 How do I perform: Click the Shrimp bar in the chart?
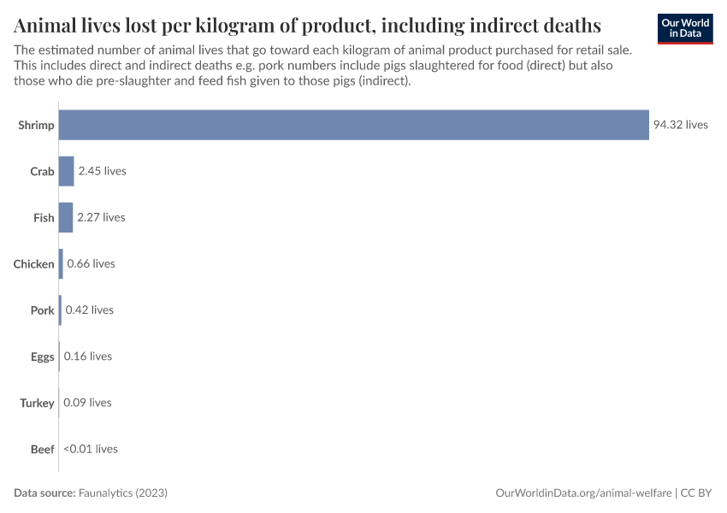point(353,125)
